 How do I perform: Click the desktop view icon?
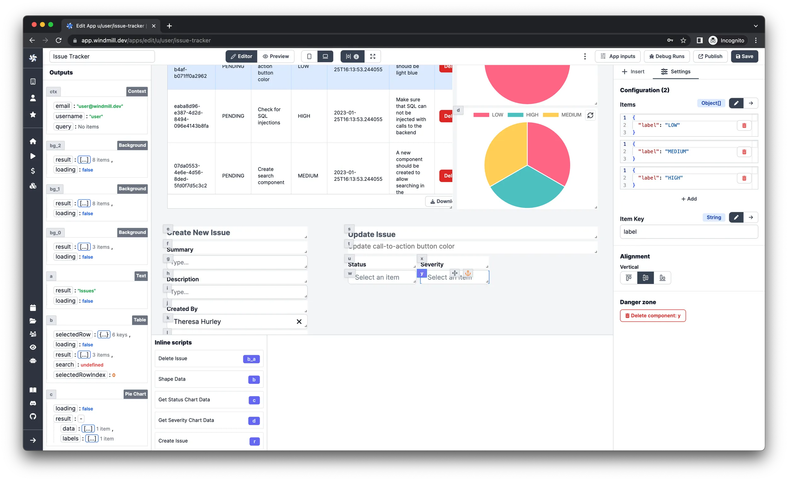pyautogui.click(x=325, y=56)
